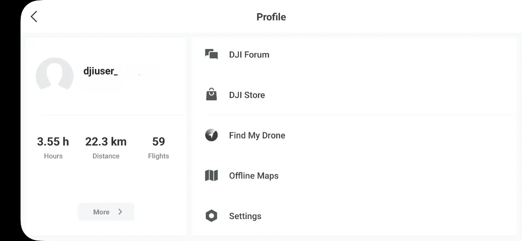Open the DJI Forum menu entry
522x241 pixels.
(x=354, y=54)
